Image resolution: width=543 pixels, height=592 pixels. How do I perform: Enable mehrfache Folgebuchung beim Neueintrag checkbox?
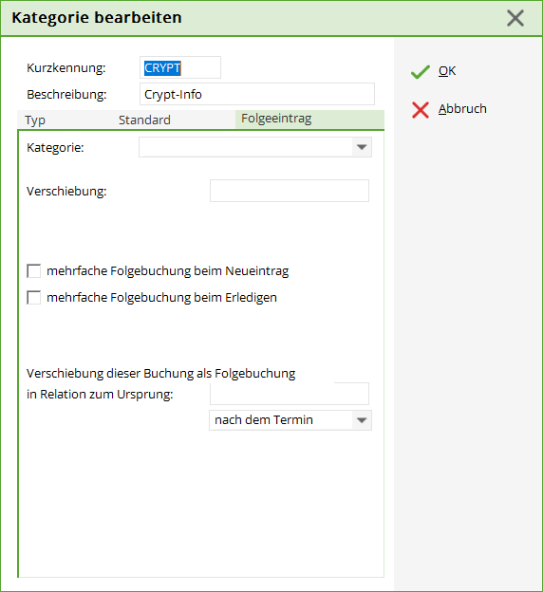(33, 271)
